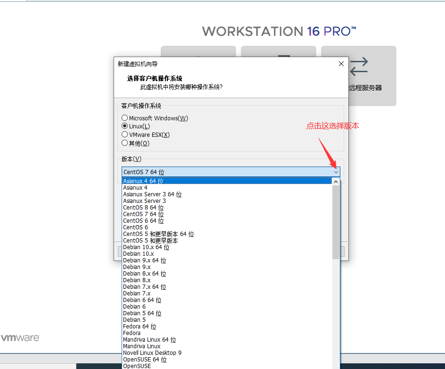Pick Debian 7.x entry

click(x=227, y=294)
